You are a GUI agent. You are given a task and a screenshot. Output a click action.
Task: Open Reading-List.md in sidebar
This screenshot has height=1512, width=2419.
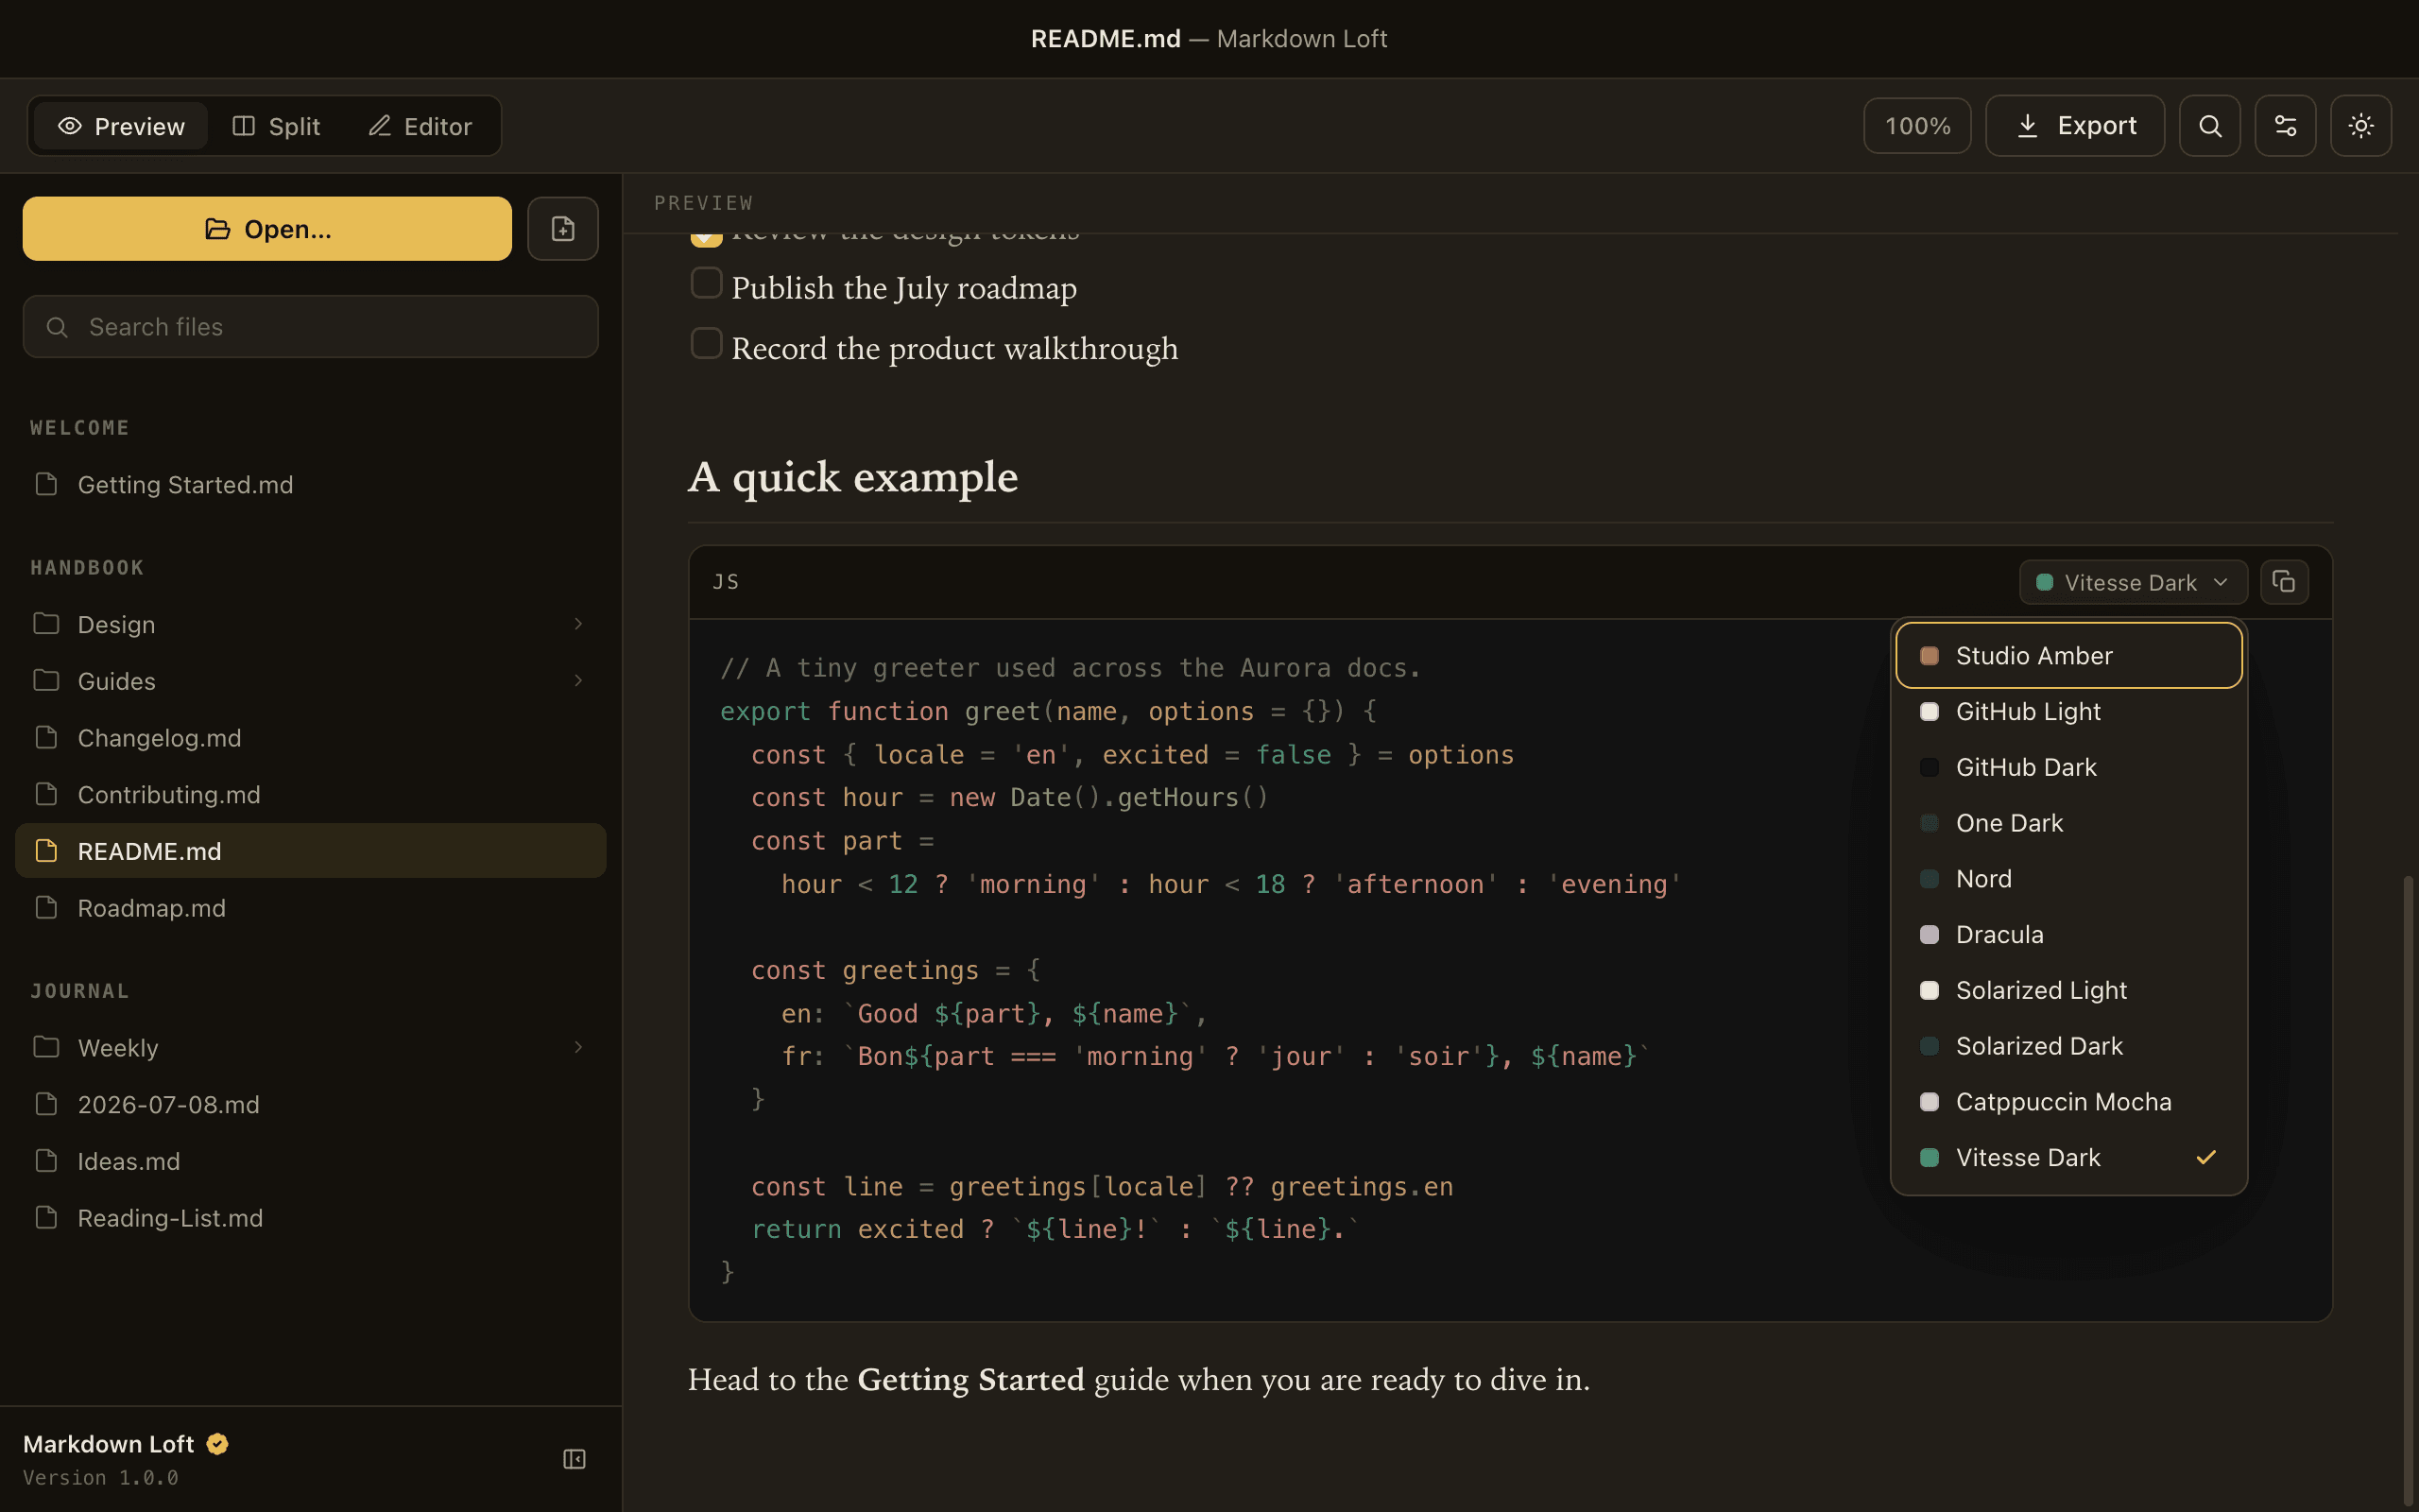click(311, 1218)
